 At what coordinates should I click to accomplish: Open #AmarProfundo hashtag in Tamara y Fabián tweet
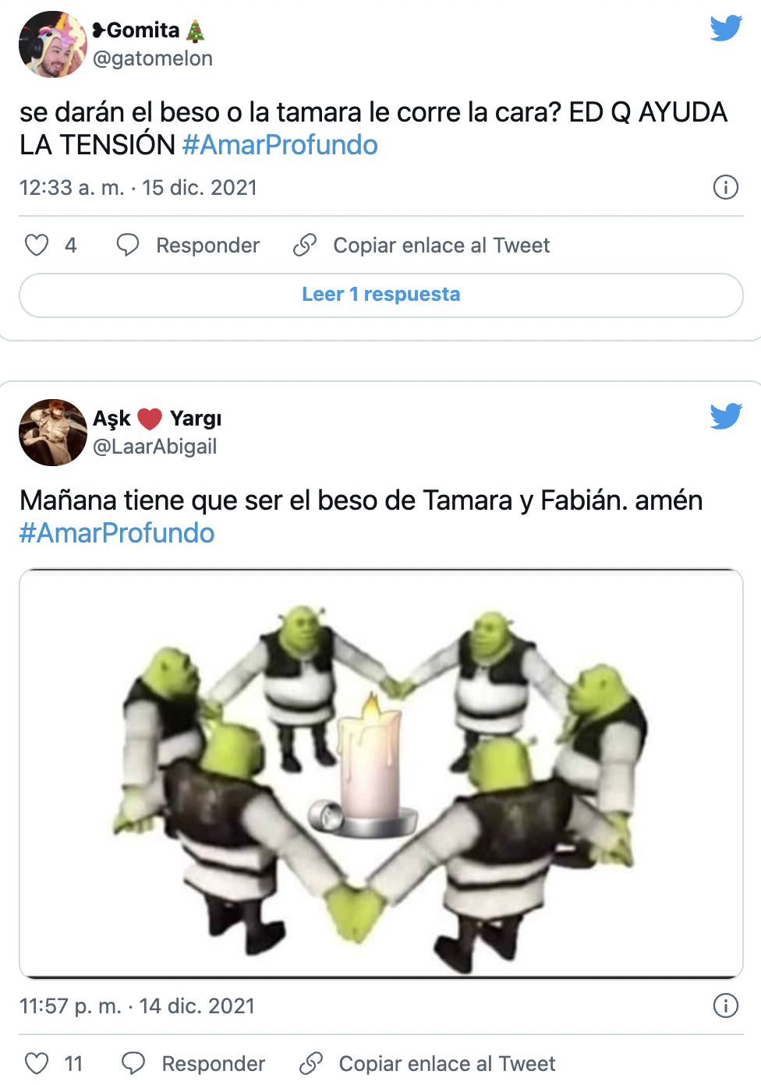(117, 533)
